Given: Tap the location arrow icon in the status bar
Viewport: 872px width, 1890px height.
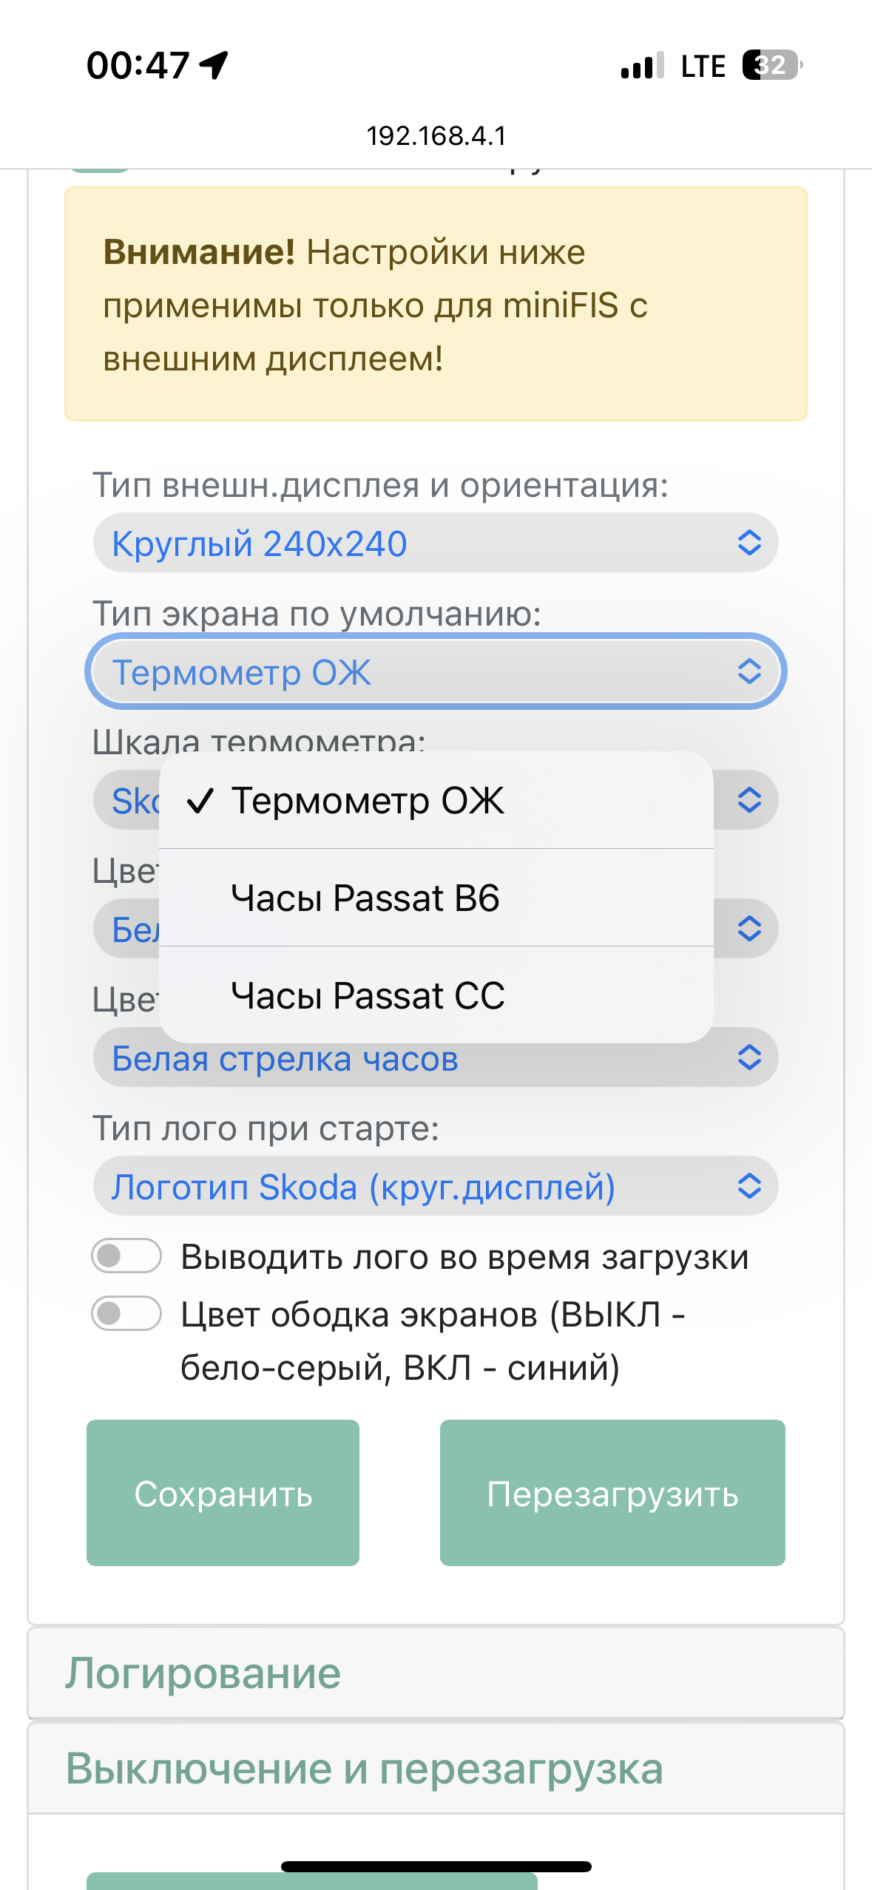Looking at the screenshot, I should (x=214, y=65).
